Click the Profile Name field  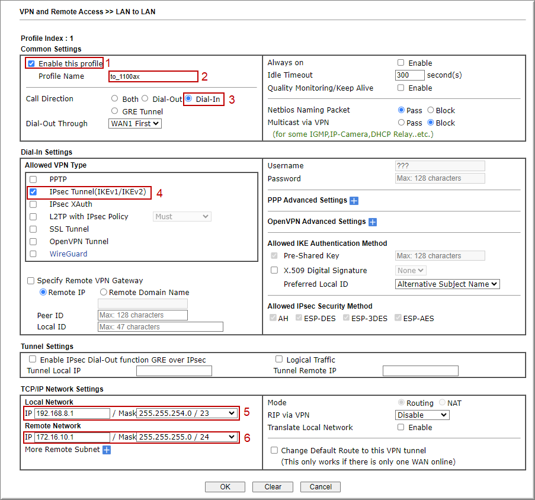tap(153, 76)
